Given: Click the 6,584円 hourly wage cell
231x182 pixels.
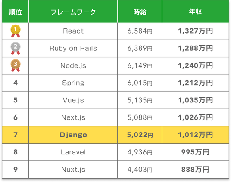Looking at the screenshot, I should click(x=140, y=31).
